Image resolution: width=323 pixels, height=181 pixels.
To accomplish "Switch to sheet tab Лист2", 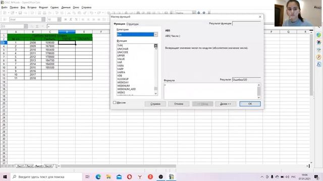I will point(30,166).
